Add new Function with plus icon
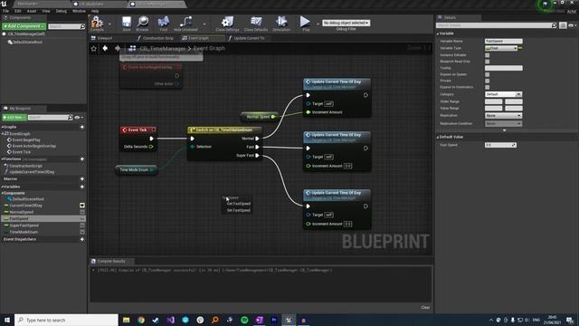The width and height of the screenshot is (579, 326). point(82,159)
